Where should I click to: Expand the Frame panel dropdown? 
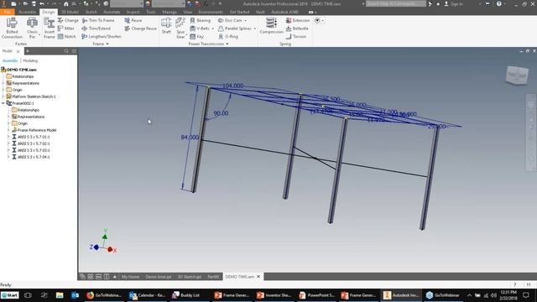(x=107, y=44)
